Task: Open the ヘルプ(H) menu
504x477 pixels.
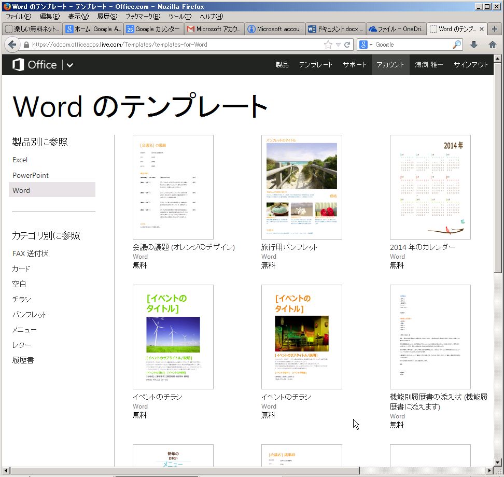Action: (x=211, y=17)
